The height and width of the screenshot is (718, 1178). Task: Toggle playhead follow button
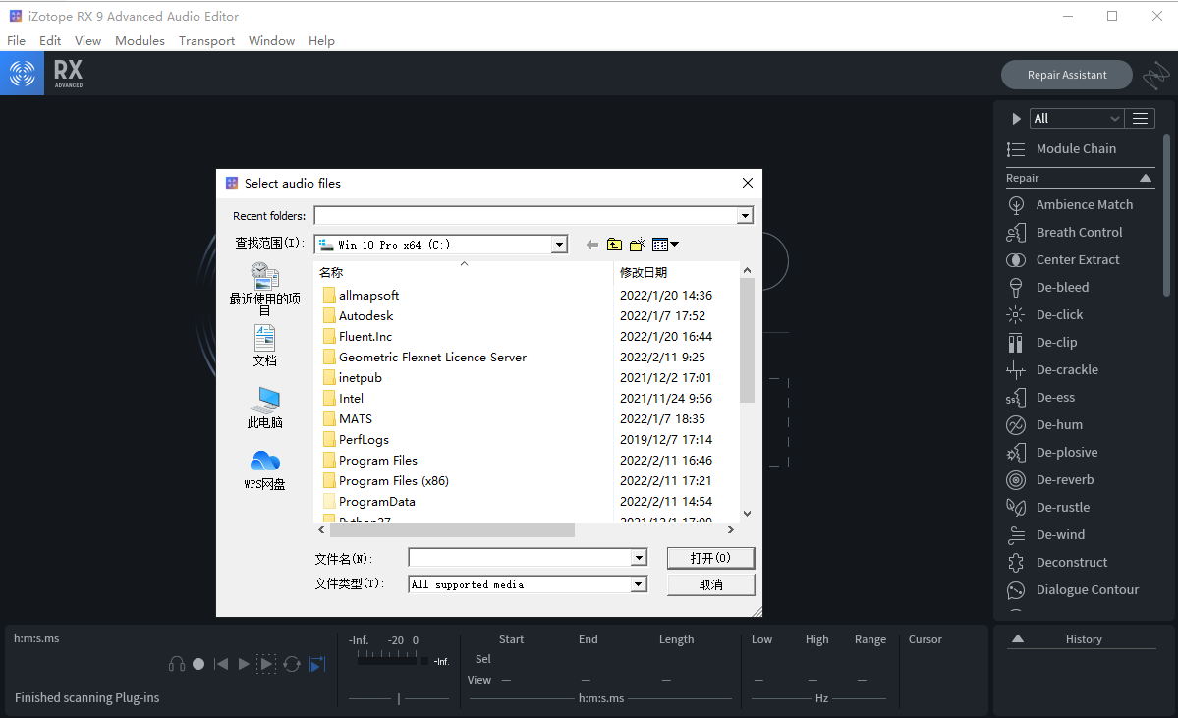coord(317,664)
